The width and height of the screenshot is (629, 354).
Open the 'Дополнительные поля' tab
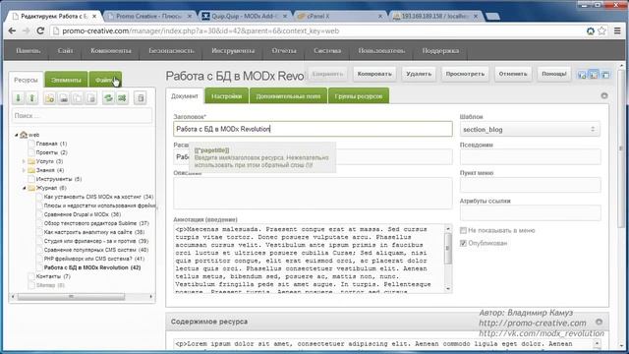click(288, 96)
